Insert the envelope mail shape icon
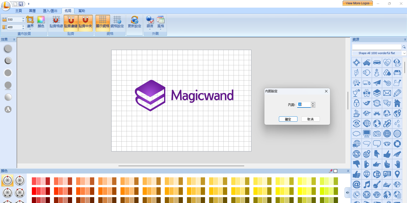 click(x=387, y=93)
